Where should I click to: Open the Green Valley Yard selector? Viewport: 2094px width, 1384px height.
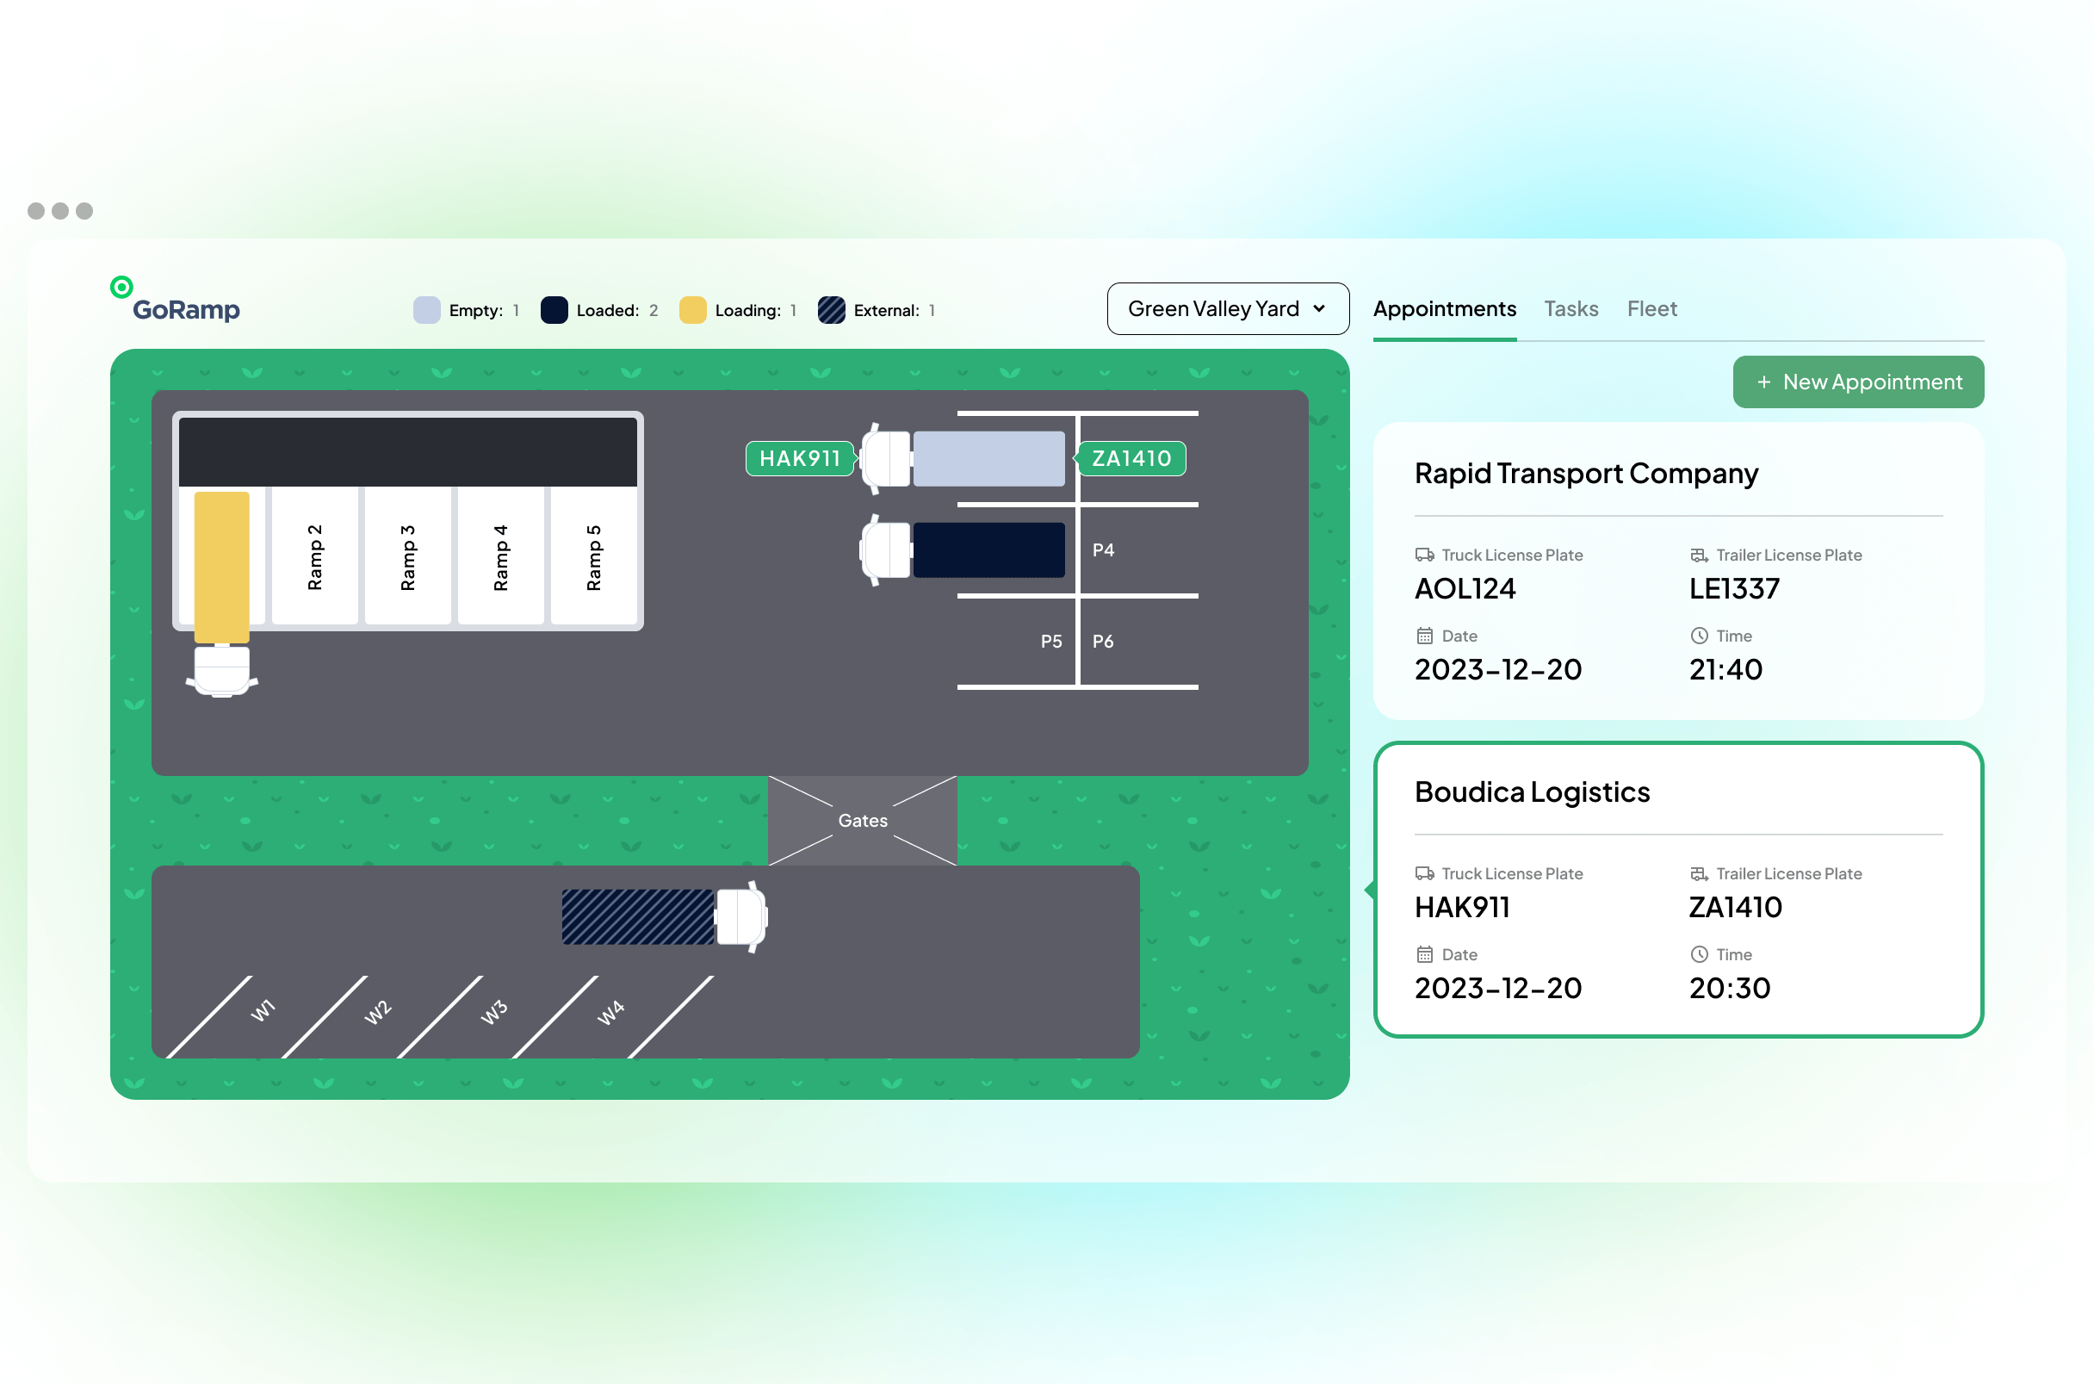1228,309
